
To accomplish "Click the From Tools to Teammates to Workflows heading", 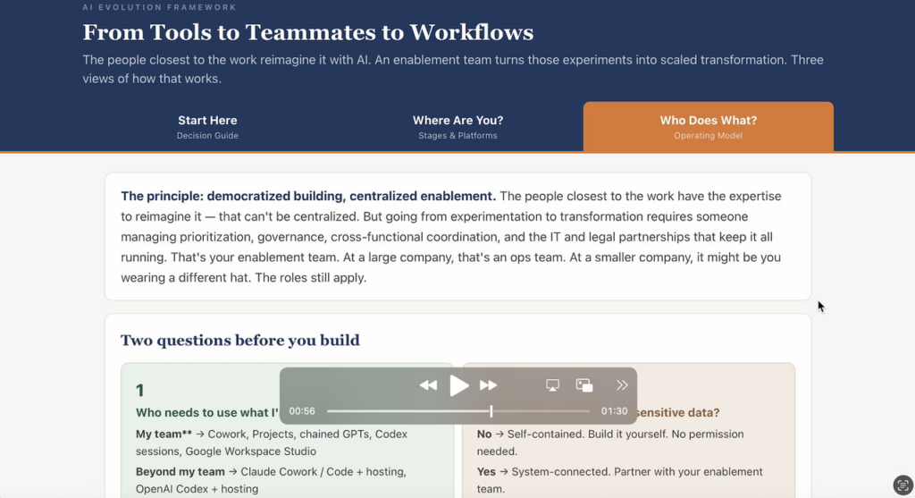I will (307, 32).
